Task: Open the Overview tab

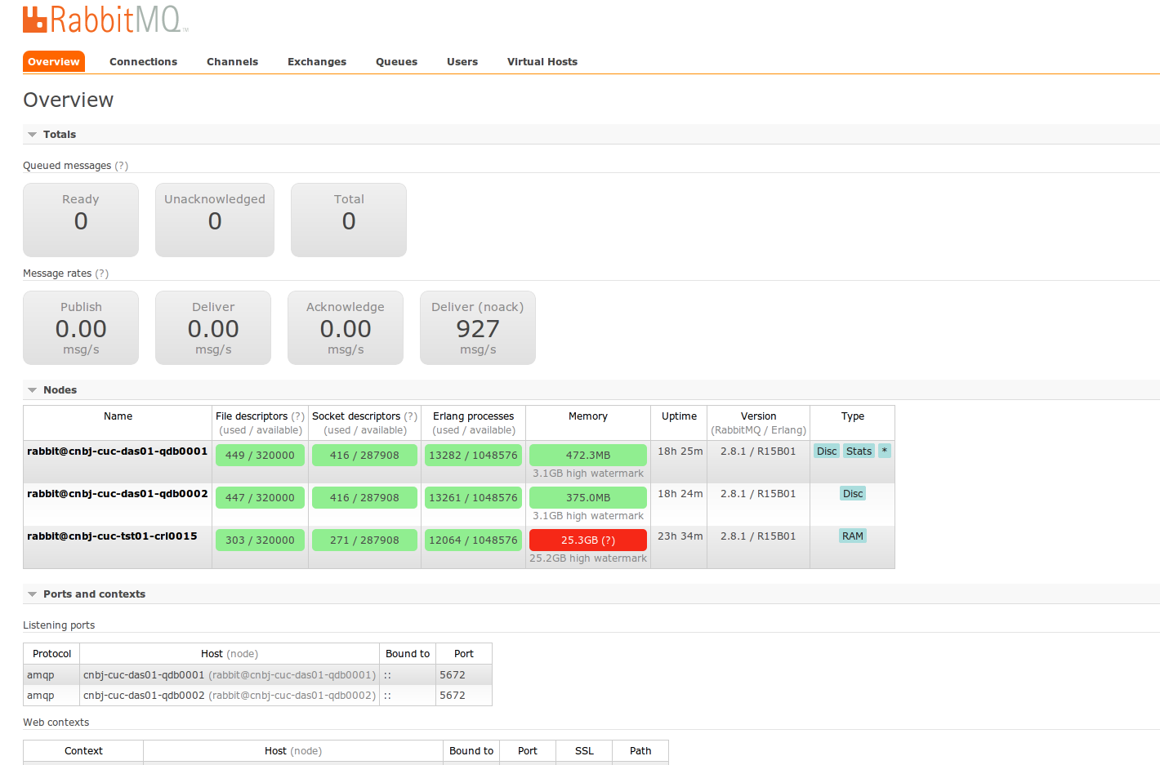Action: 54,61
